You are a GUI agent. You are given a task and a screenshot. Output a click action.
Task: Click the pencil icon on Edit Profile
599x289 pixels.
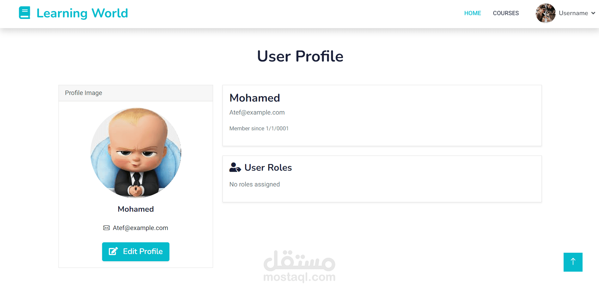tap(113, 251)
